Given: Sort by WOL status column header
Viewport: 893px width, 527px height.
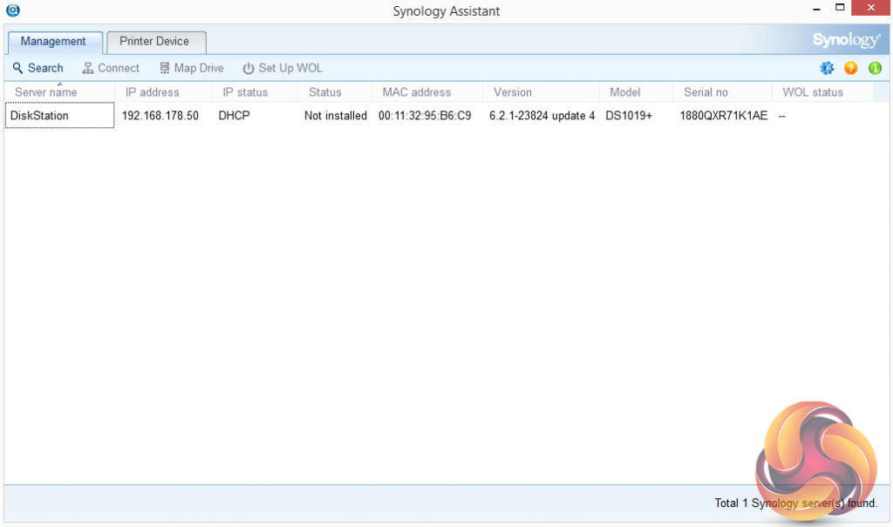Looking at the screenshot, I should tap(822, 92).
